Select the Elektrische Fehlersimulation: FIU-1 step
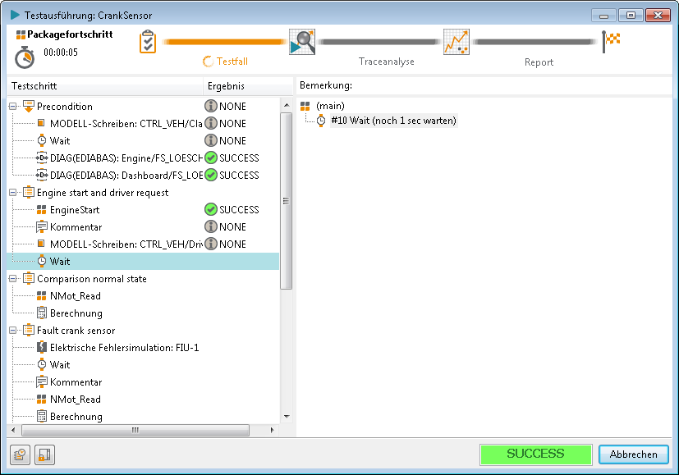Screen dimensions: 679x475 [124, 347]
